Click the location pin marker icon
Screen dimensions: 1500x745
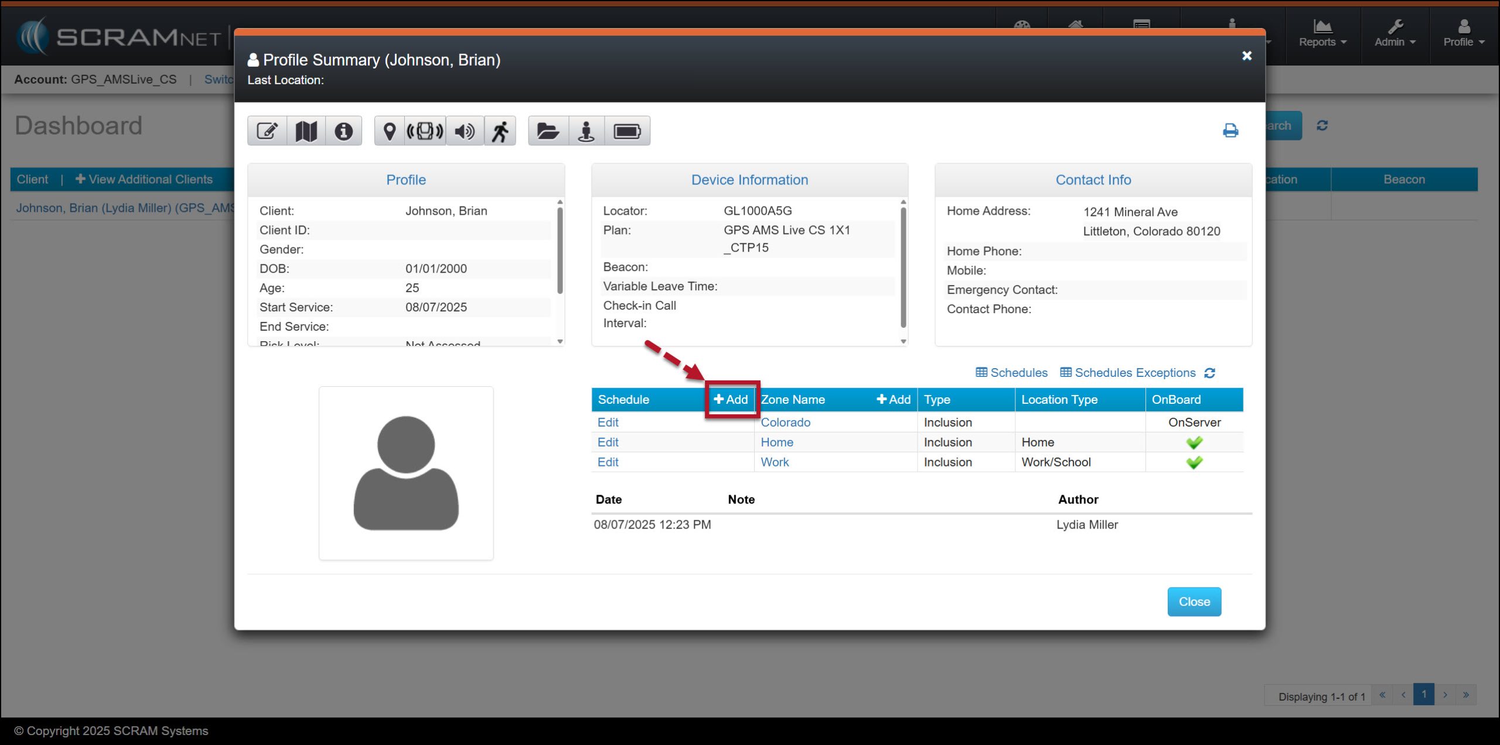pyautogui.click(x=390, y=131)
